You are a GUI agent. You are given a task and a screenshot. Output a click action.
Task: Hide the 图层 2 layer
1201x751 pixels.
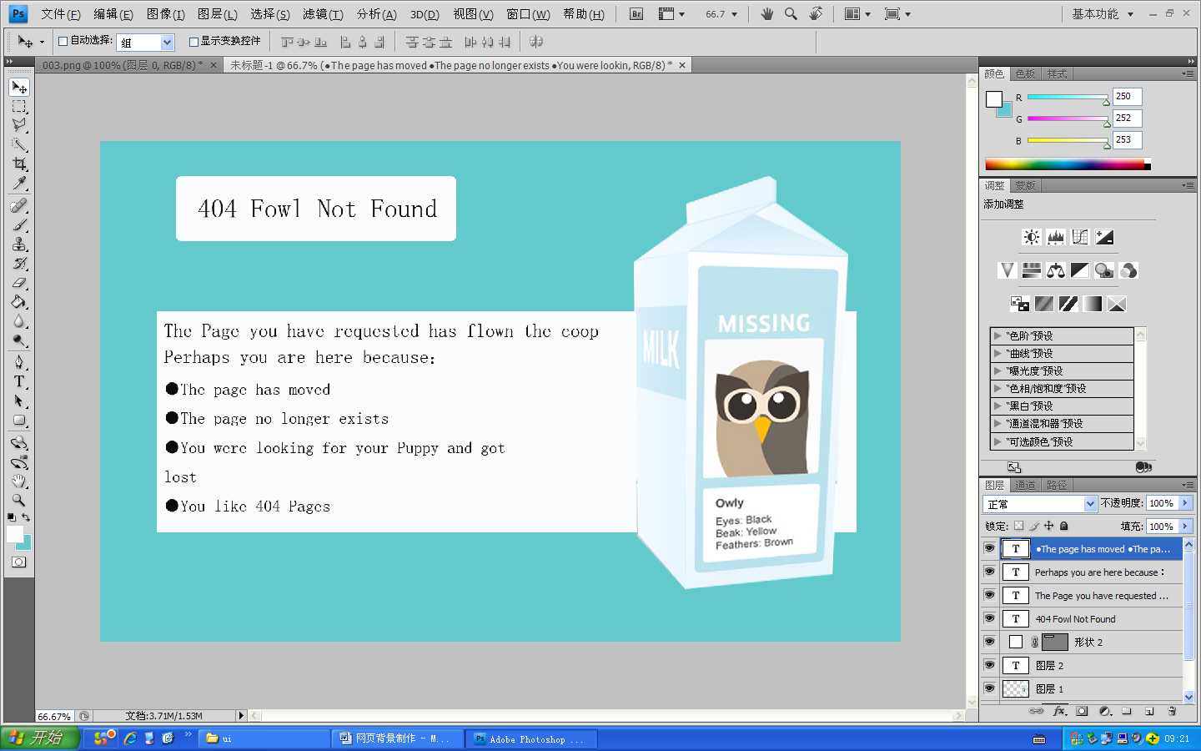989,666
